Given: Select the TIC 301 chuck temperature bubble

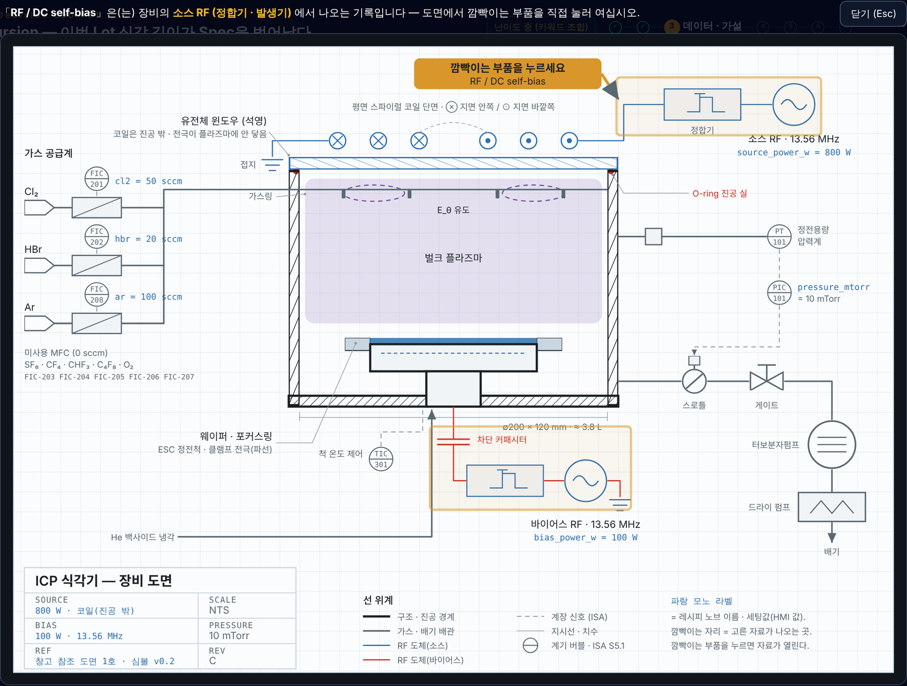Looking at the screenshot, I should pos(381,459).
